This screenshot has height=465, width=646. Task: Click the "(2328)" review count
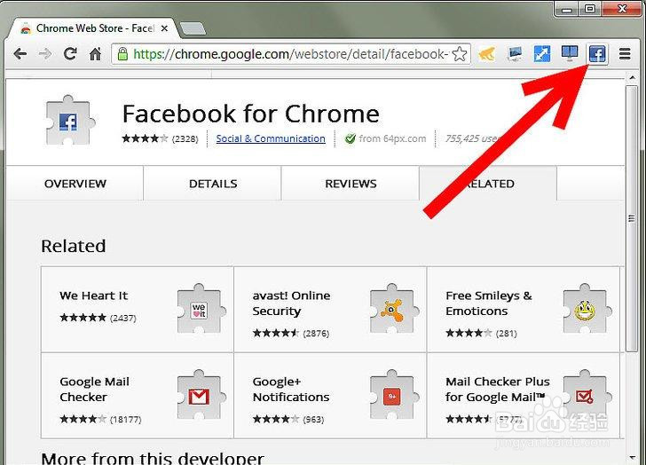[x=185, y=138]
